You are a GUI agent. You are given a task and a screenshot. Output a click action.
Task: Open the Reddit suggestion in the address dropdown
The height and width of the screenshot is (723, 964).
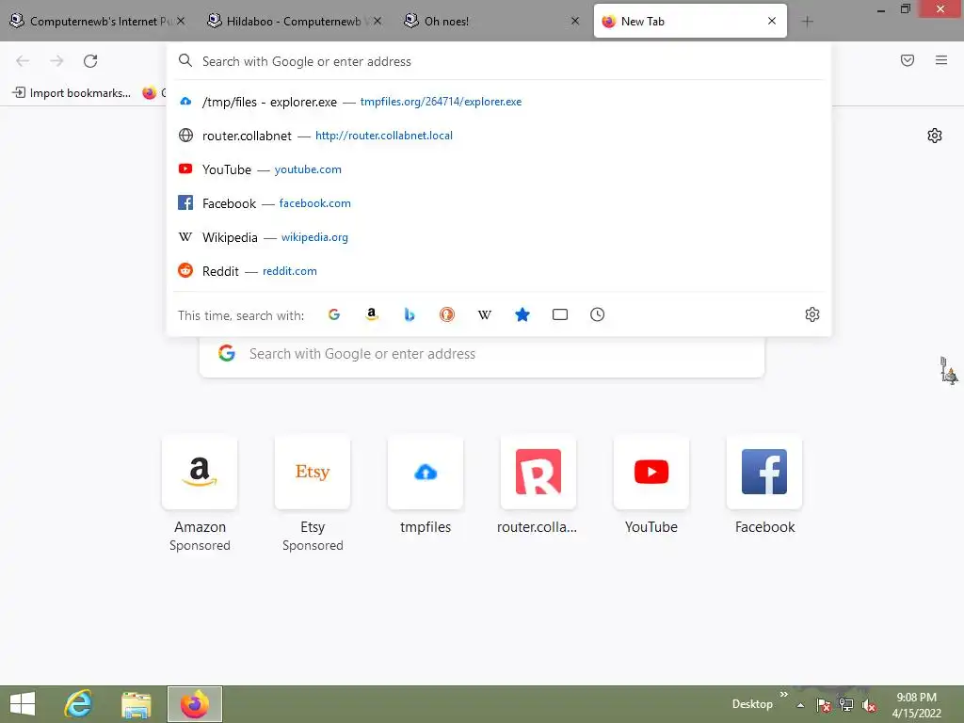point(498,271)
